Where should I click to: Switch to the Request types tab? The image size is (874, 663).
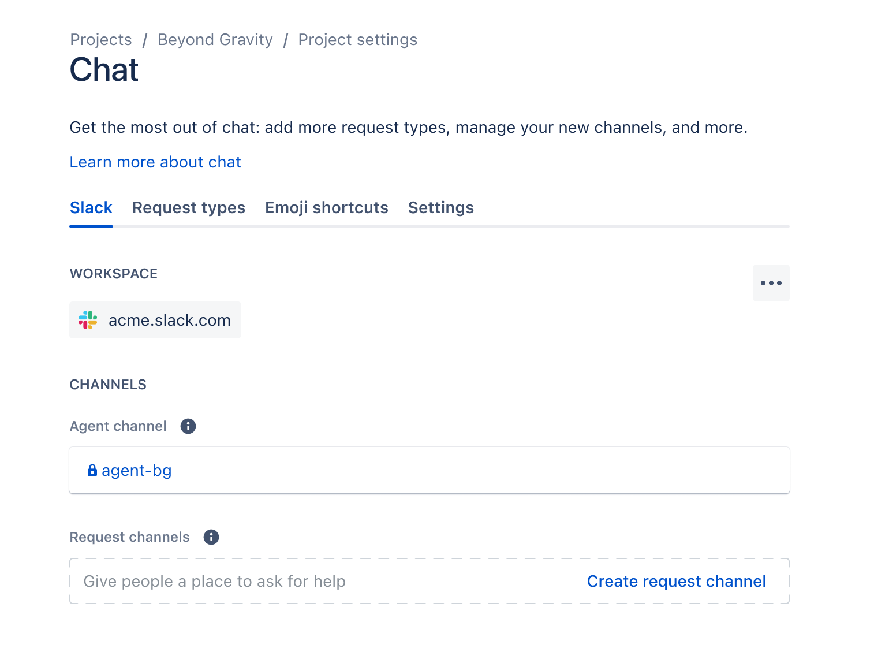189,208
